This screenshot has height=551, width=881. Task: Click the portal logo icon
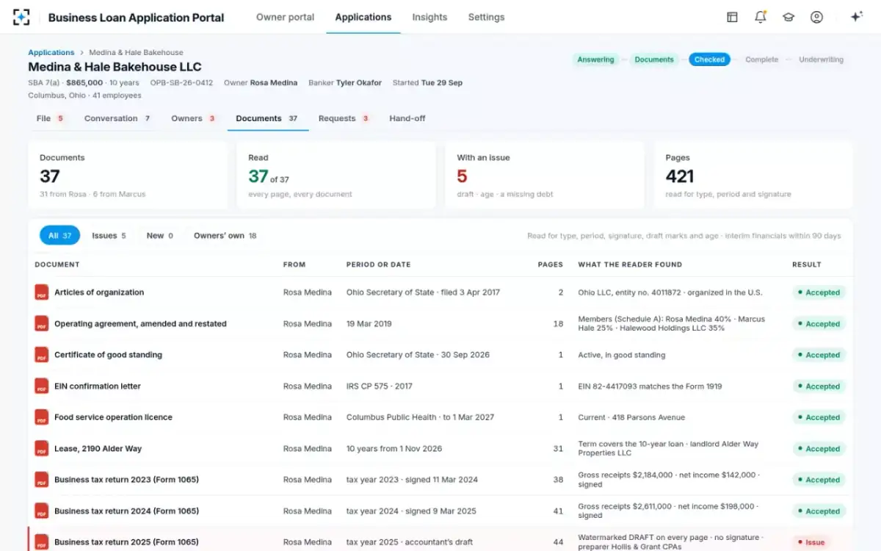pos(22,17)
